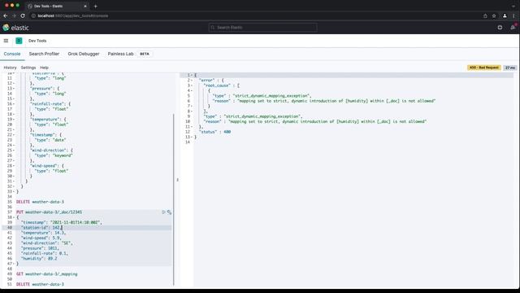The height and width of the screenshot is (293, 520).
Task: Click the "wind-direction": "SE" line
Action: (x=47, y=243)
